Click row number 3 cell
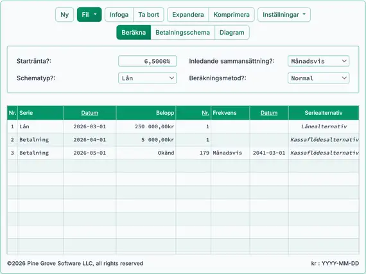Image resolution: width=366 pixels, height=274 pixels. [12, 153]
